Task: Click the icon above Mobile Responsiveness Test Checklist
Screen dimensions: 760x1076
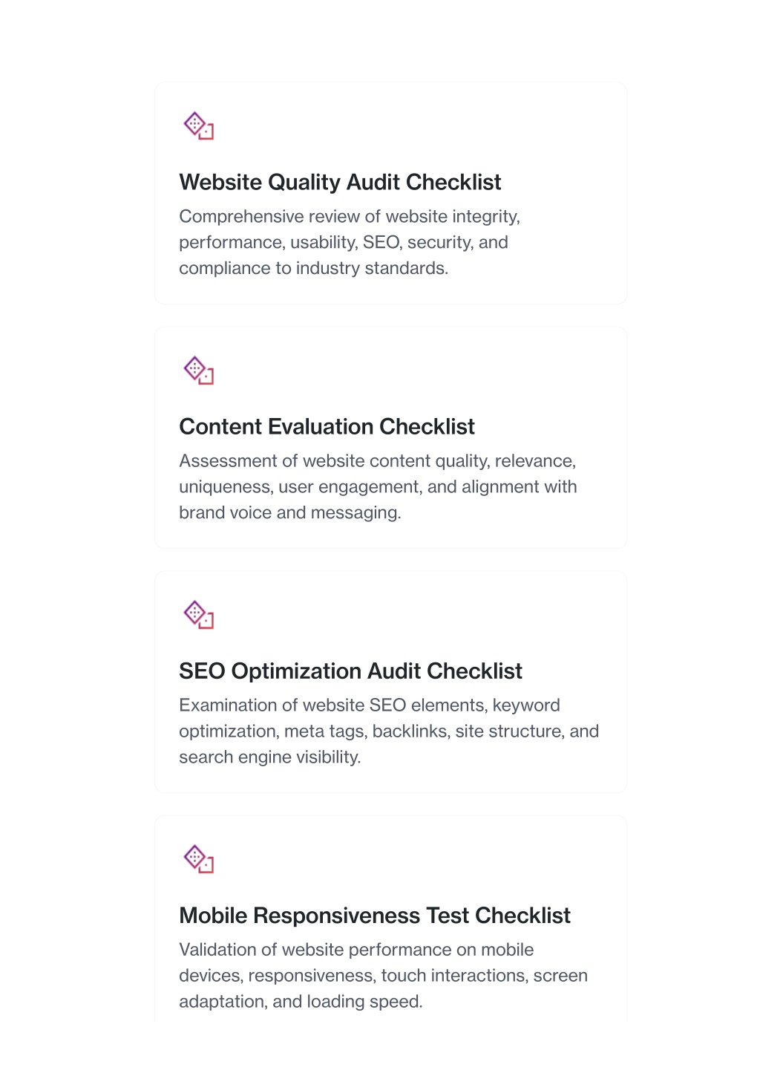Action: tap(199, 859)
